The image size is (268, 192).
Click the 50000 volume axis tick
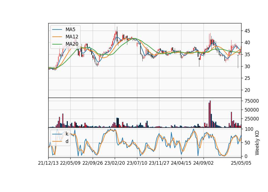click(252, 110)
